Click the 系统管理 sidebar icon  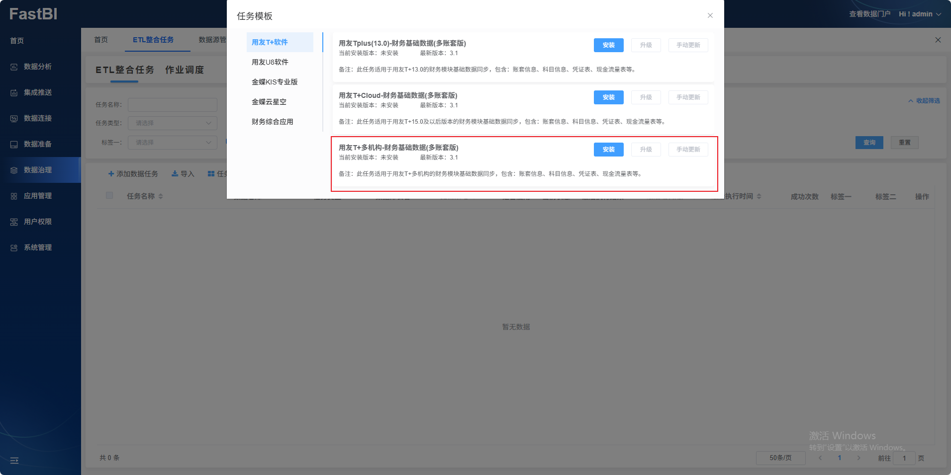coord(14,248)
